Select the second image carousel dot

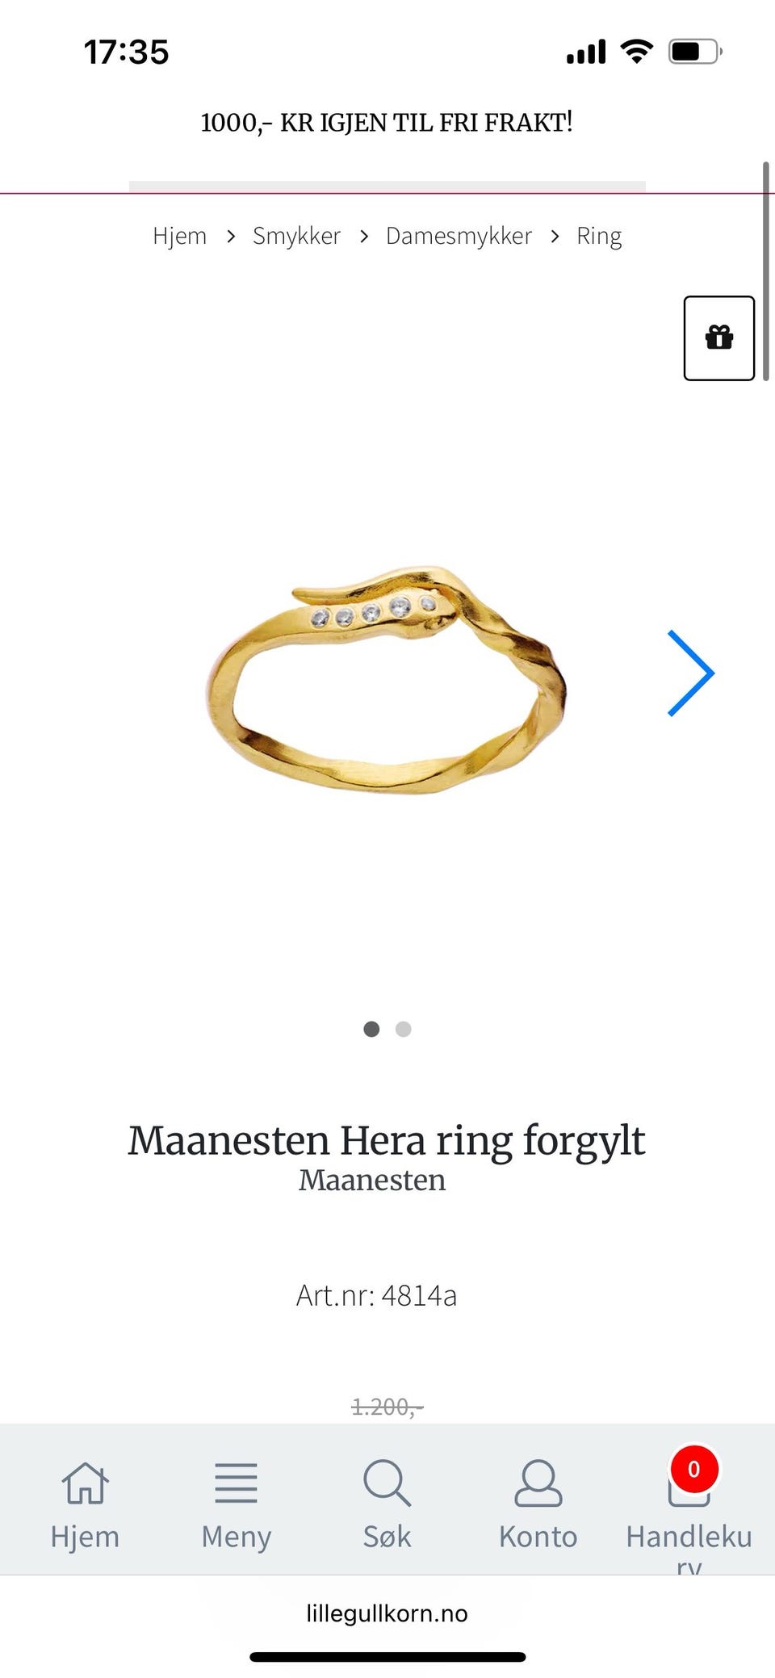click(x=404, y=1029)
